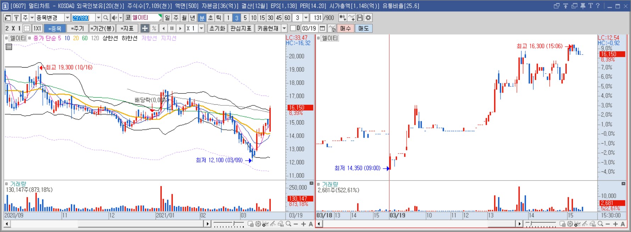
Task: Click the stock search magnifier icon
Action: [x=105, y=18]
